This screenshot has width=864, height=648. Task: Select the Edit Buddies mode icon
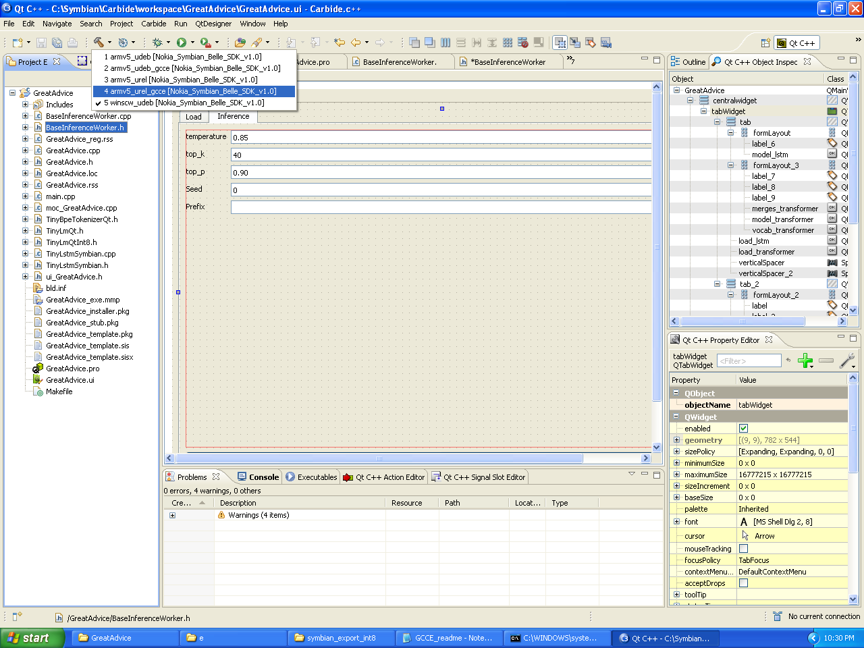click(x=591, y=43)
